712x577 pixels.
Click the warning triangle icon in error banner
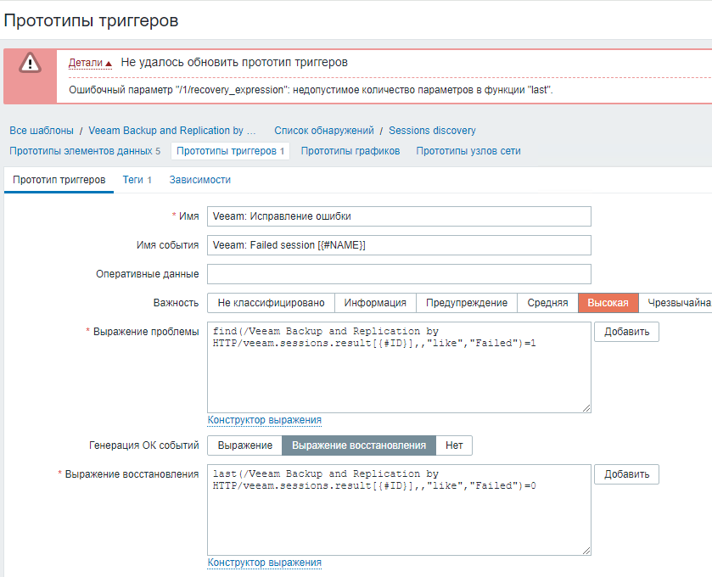(31, 62)
